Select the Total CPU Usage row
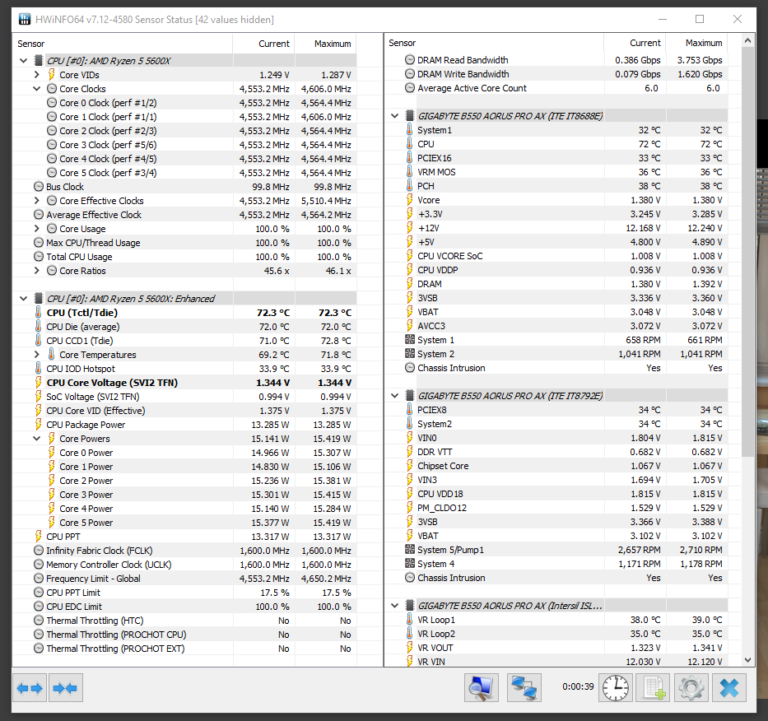 [184, 257]
